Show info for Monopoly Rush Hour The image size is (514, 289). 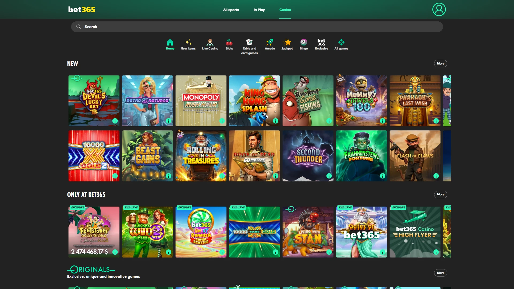(222, 121)
